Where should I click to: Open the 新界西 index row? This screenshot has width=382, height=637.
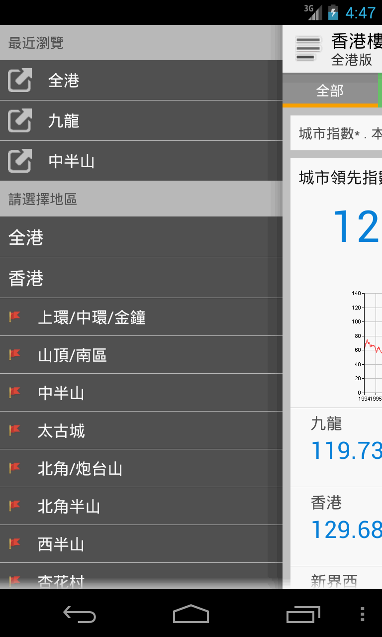(336, 578)
